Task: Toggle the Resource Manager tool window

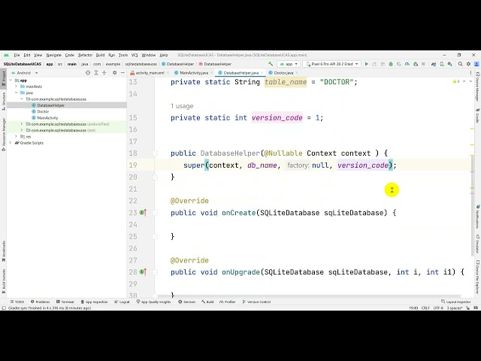Action: click(4, 135)
